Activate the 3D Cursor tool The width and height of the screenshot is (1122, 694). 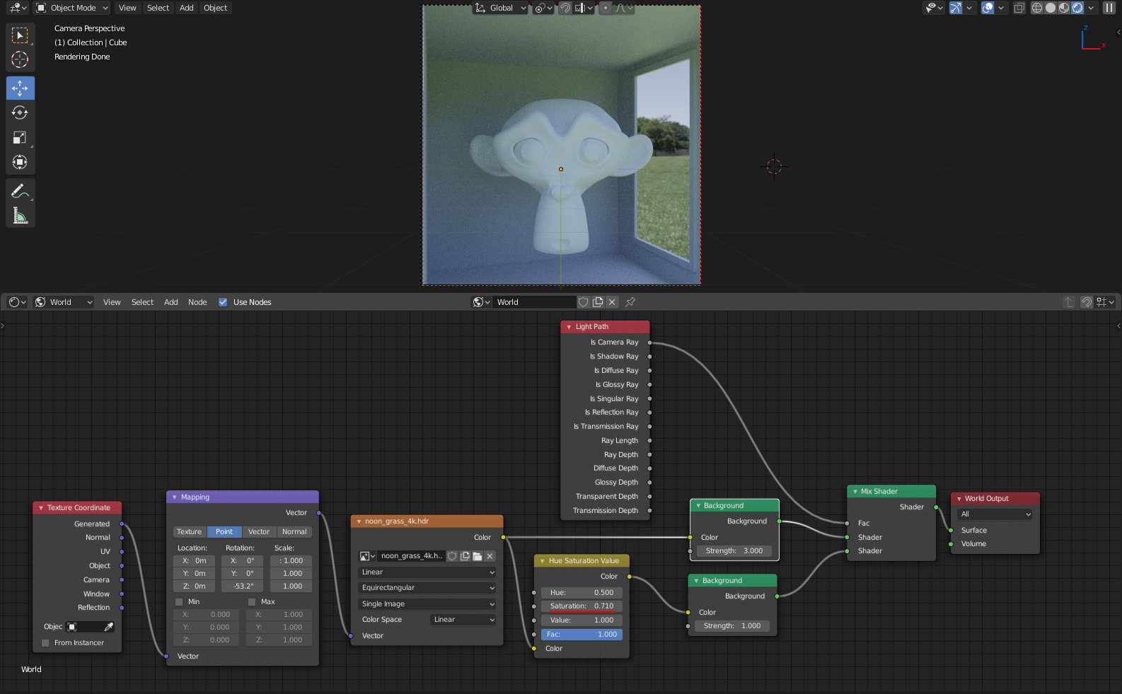[20, 59]
